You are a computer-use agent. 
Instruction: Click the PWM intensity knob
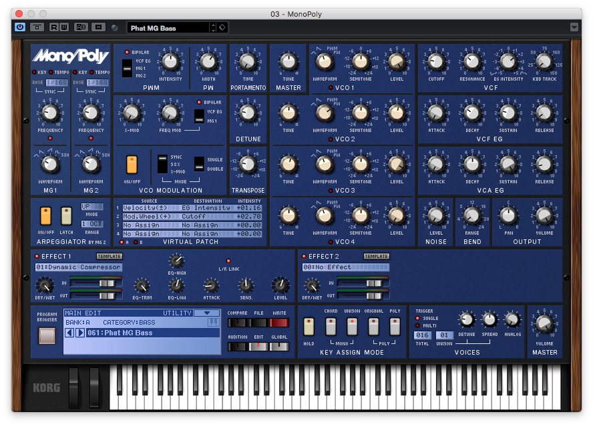coord(170,61)
